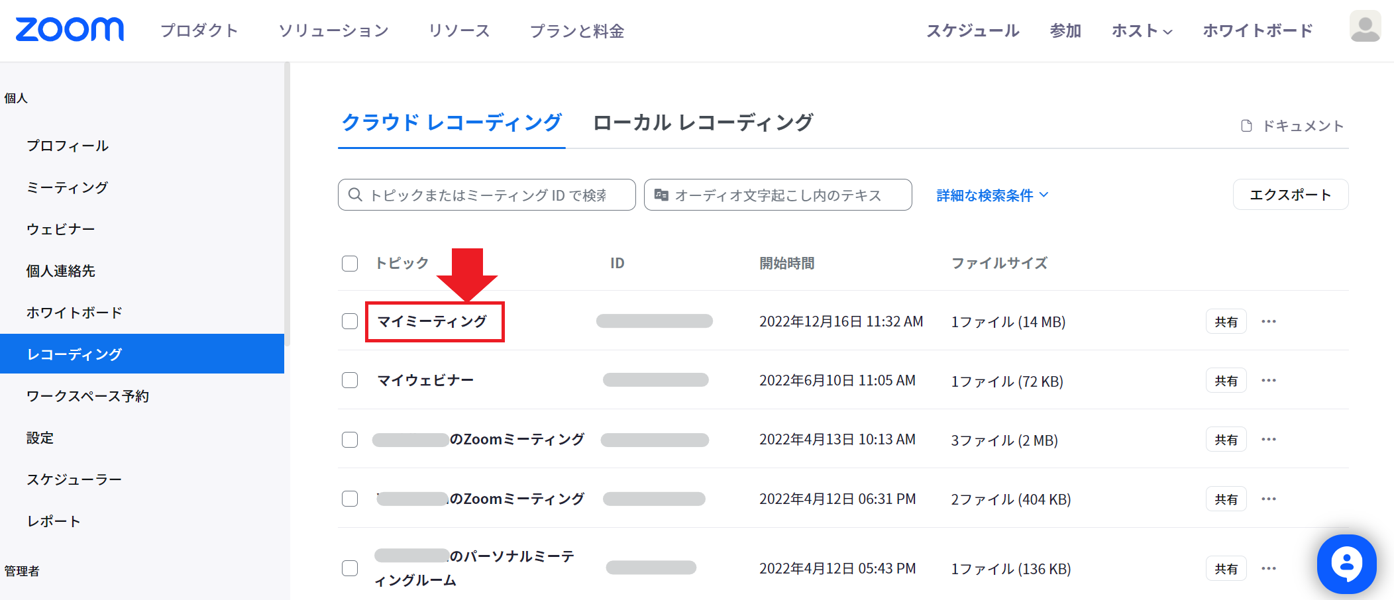Image resolution: width=1394 pixels, height=600 pixels.
Task: Click the Zoom logo
Action: (x=70, y=30)
